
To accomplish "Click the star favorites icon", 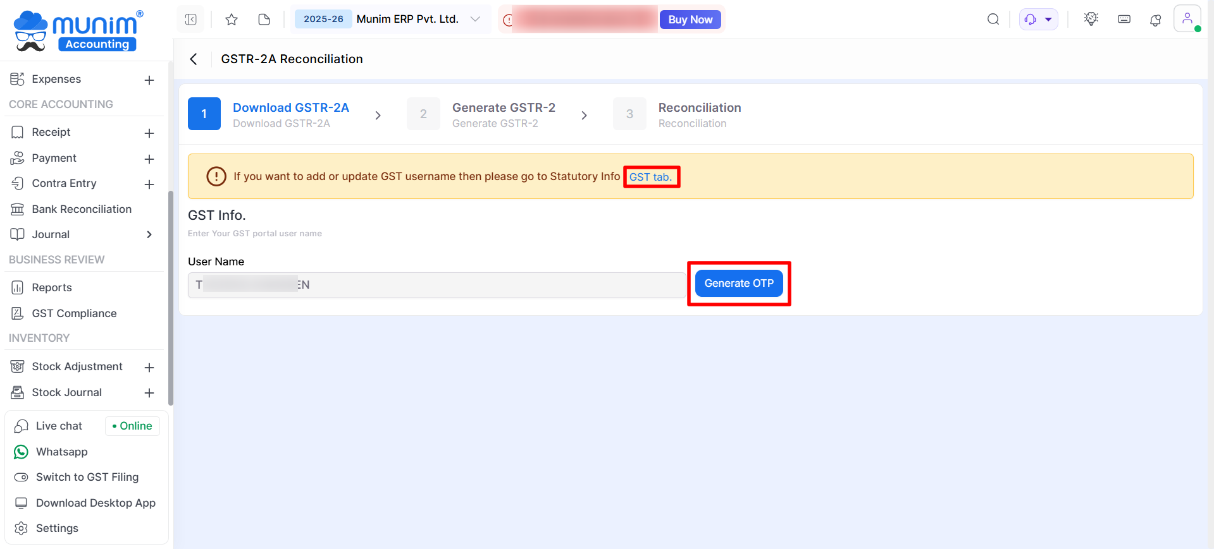I will click(232, 20).
